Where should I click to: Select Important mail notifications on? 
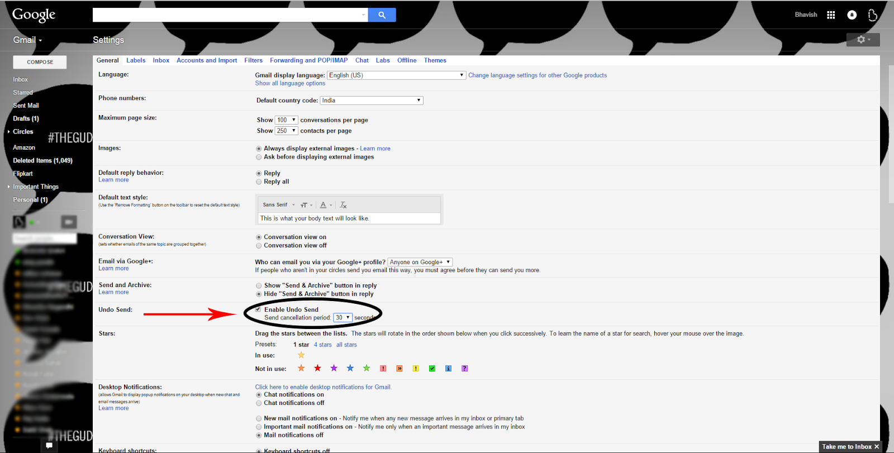259,427
